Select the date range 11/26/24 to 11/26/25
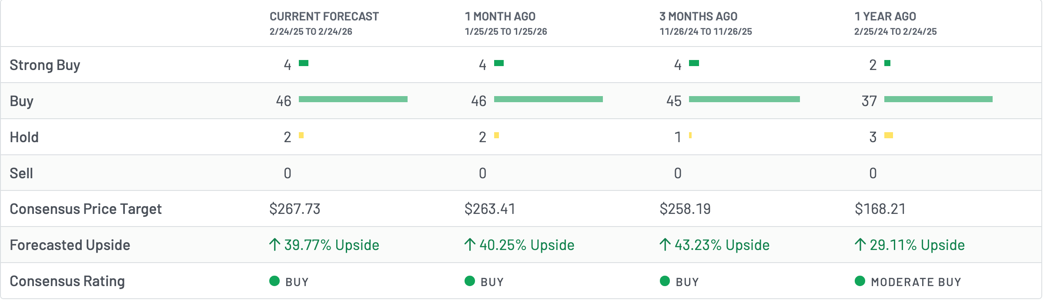The width and height of the screenshot is (1047, 300). (x=706, y=32)
